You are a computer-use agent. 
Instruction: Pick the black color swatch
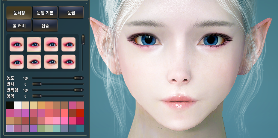point(10,105)
